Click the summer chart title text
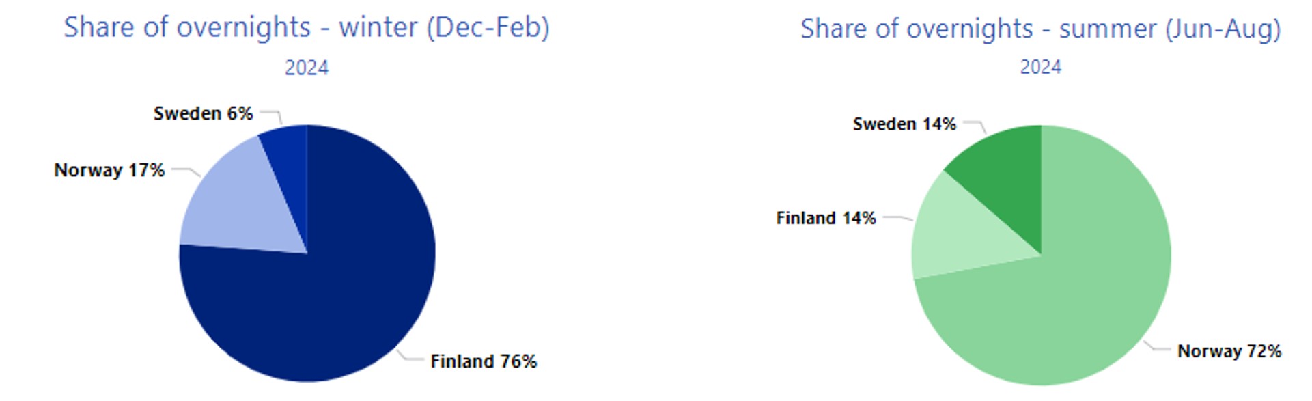Viewport: 1312px width, 401px height. (x=1041, y=29)
